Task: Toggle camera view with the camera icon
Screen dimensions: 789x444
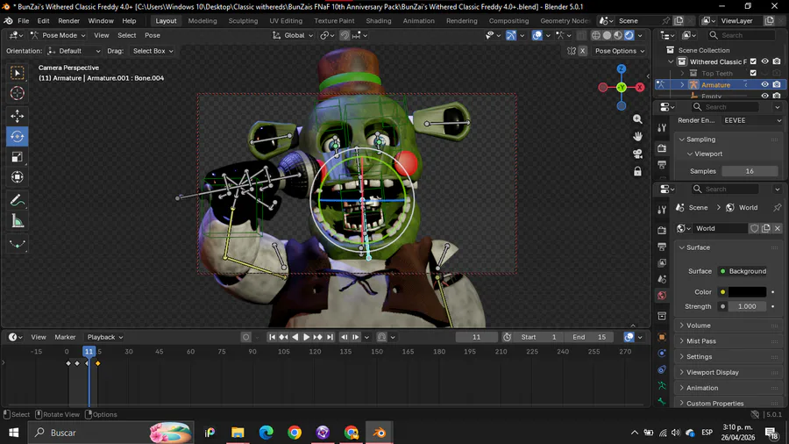Action: 637,154
